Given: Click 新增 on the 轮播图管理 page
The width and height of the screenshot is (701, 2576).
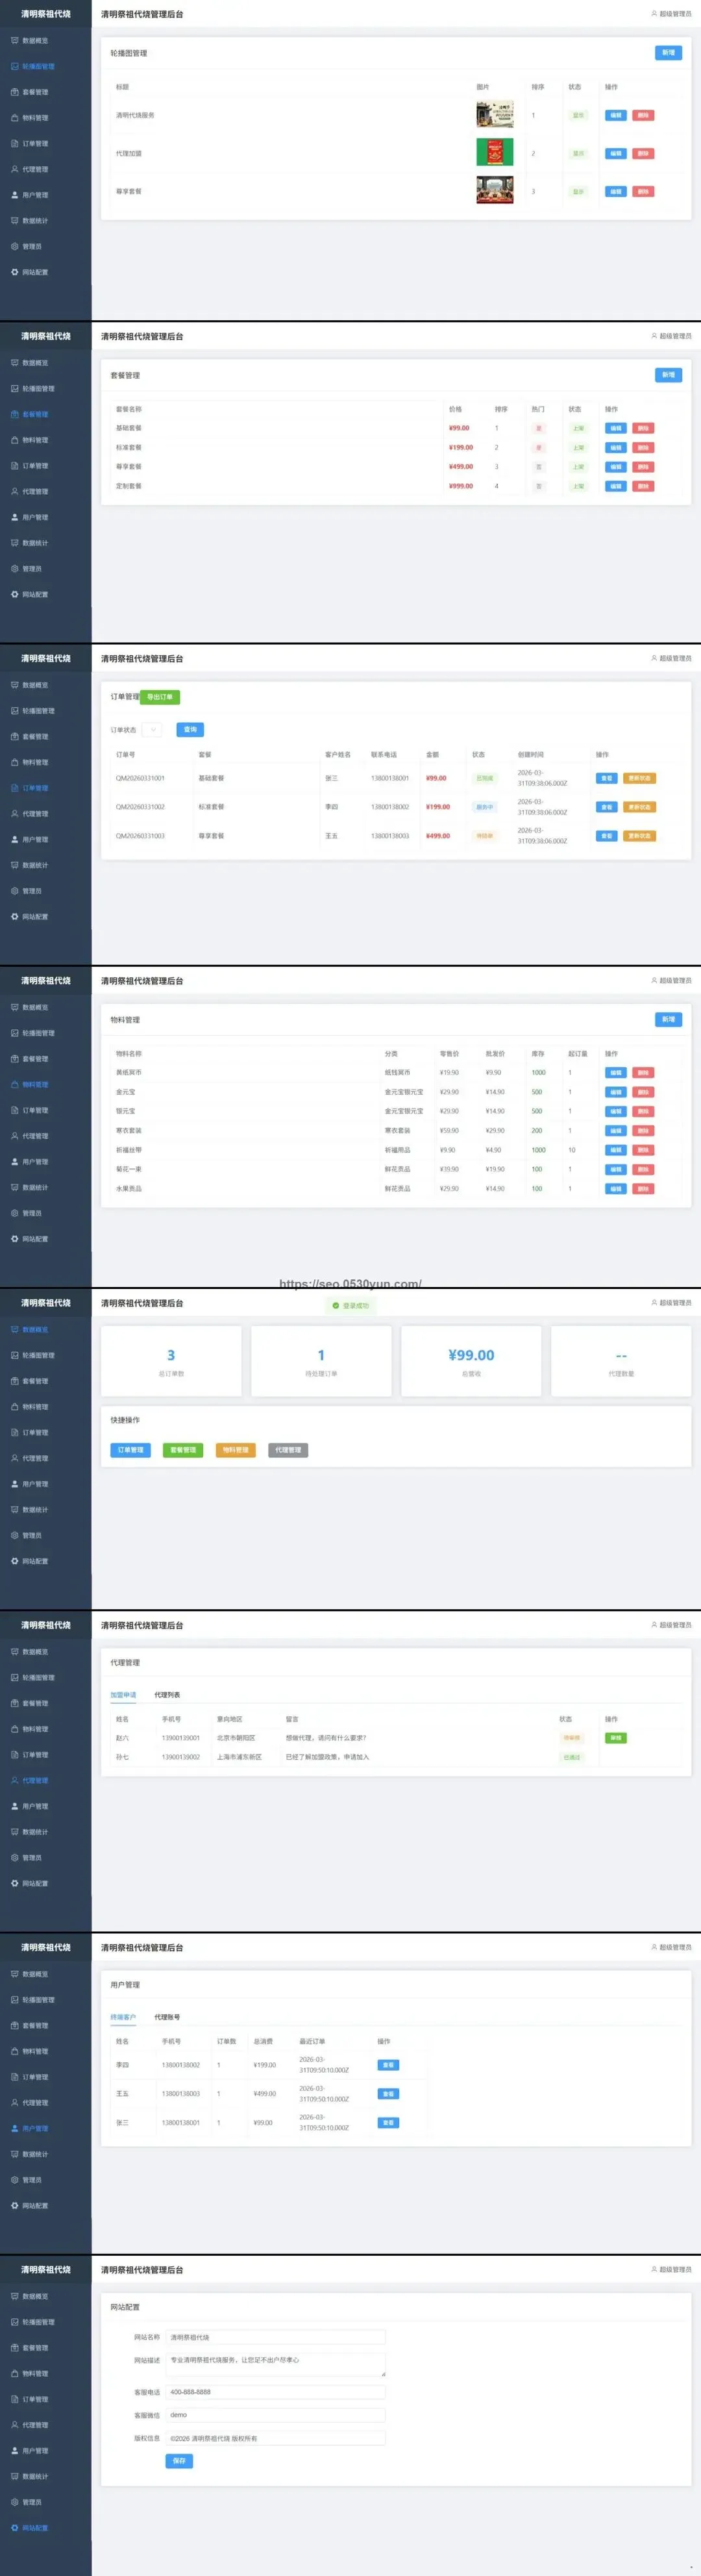Looking at the screenshot, I should pos(668,53).
